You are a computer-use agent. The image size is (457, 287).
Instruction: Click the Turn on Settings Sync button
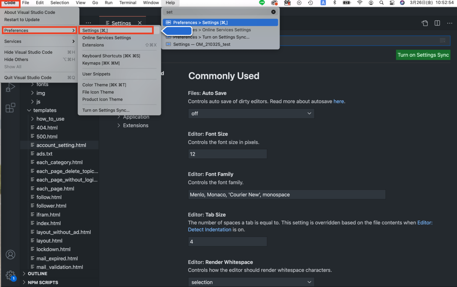pyautogui.click(x=423, y=55)
